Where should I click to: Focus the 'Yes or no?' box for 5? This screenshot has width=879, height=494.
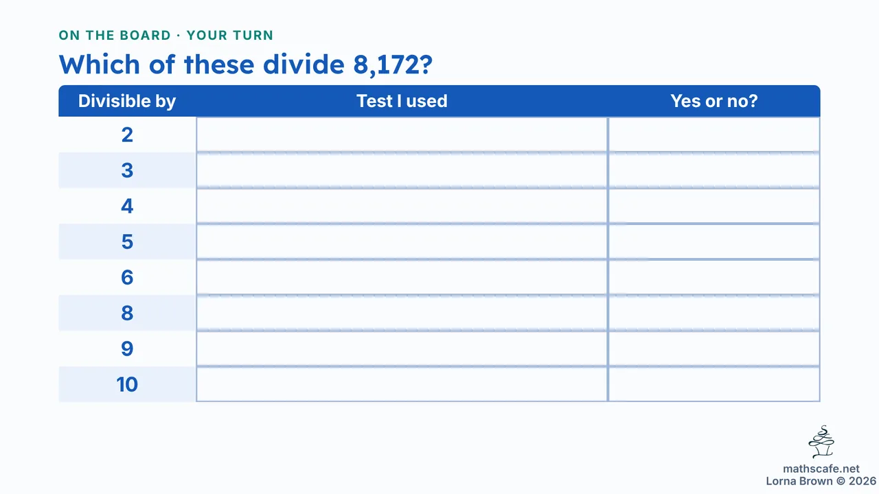click(714, 242)
